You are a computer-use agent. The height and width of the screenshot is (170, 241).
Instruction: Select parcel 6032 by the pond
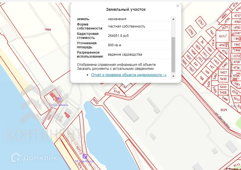(x=96, y=101)
